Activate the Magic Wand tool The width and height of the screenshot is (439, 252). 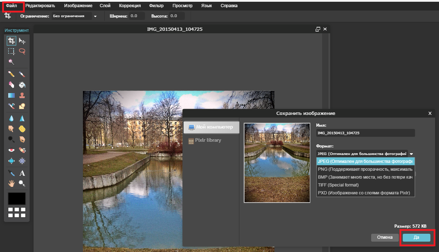click(11, 62)
